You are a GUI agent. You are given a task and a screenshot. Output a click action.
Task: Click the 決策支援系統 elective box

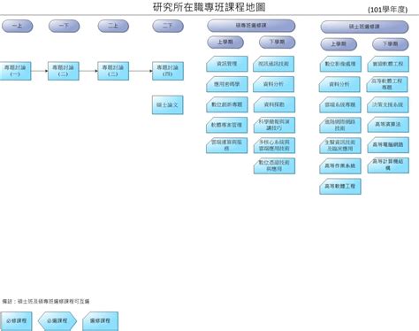pos(388,104)
